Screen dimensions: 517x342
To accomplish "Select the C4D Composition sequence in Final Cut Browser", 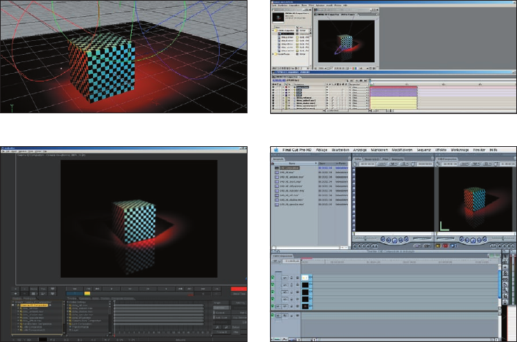I will pyautogui.click(x=289, y=168).
